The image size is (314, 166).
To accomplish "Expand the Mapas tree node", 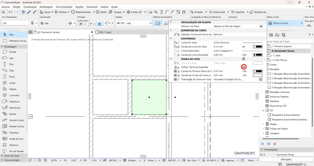I will (x=263, y=124).
